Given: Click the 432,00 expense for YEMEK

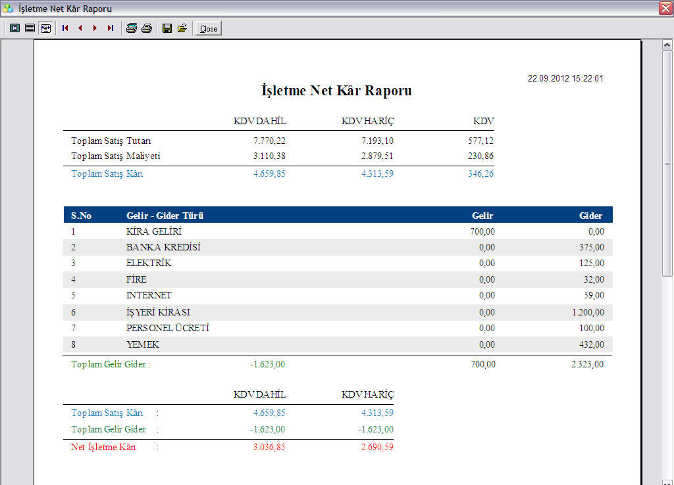Looking at the screenshot, I should point(592,344).
